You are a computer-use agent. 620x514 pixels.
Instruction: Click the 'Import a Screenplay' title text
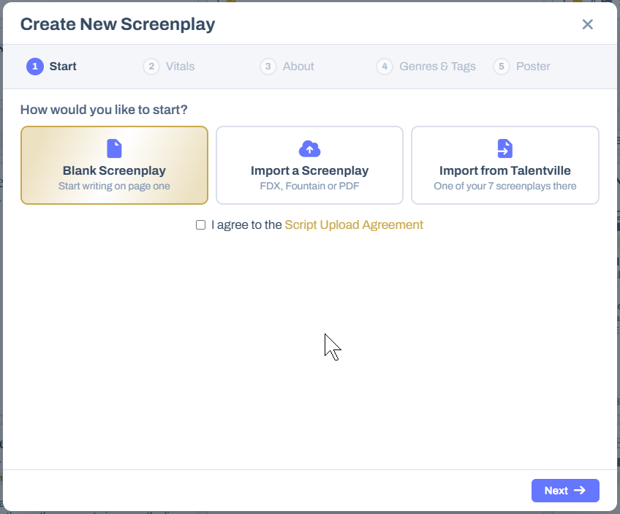tap(309, 171)
